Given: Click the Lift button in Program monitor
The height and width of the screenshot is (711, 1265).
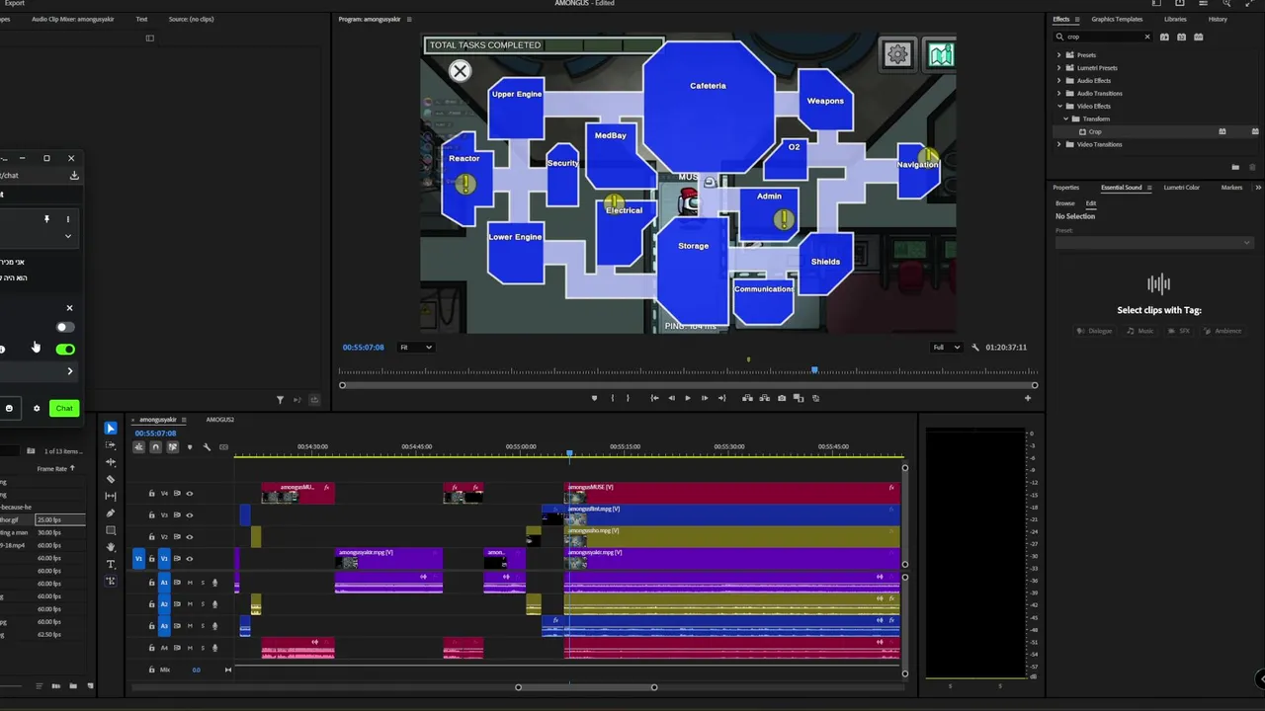Looking at the screenshot, I should [x=747, y=398].
